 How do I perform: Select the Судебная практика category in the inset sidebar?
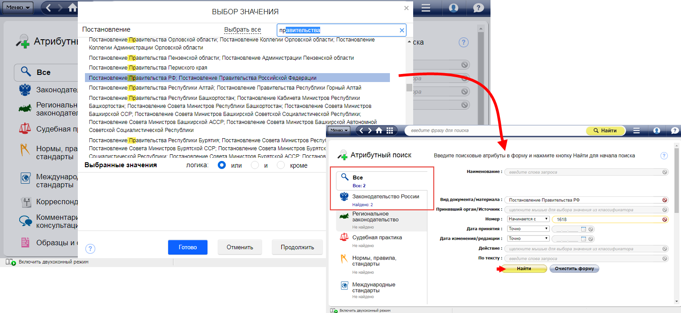[x=376, y=238]
